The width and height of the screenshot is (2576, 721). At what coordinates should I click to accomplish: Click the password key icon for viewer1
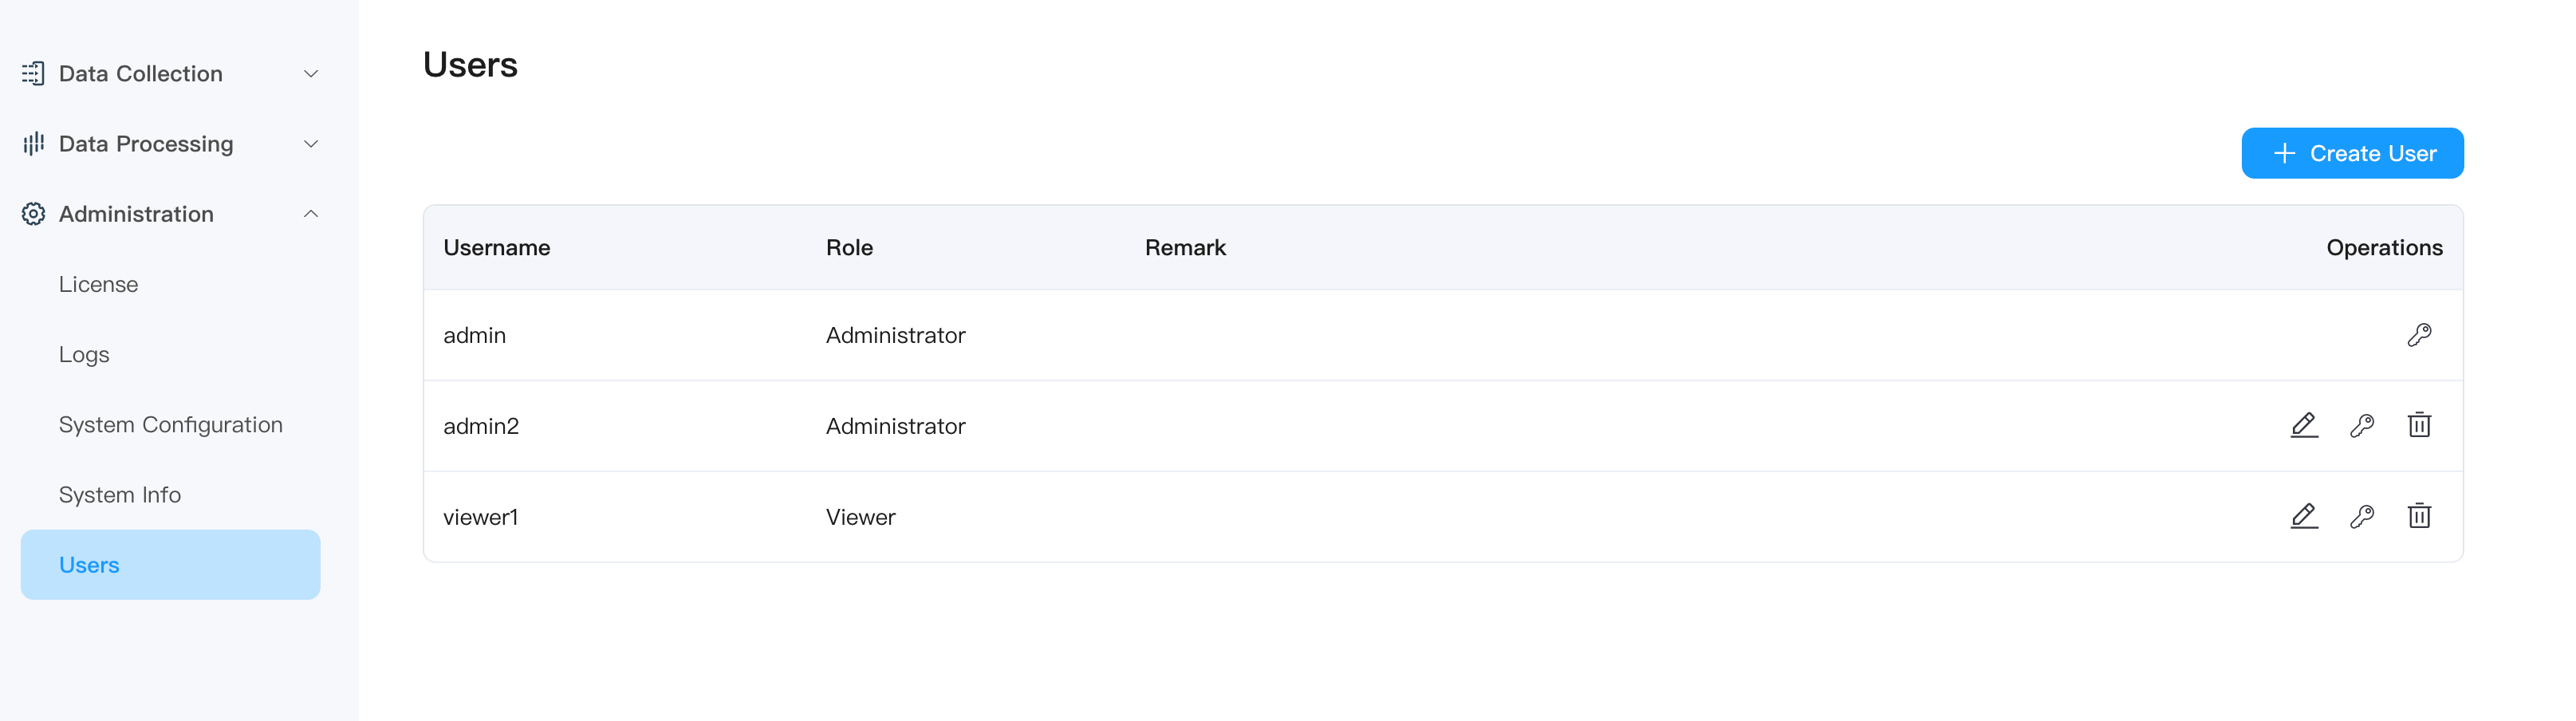(x=2361, y=517)
